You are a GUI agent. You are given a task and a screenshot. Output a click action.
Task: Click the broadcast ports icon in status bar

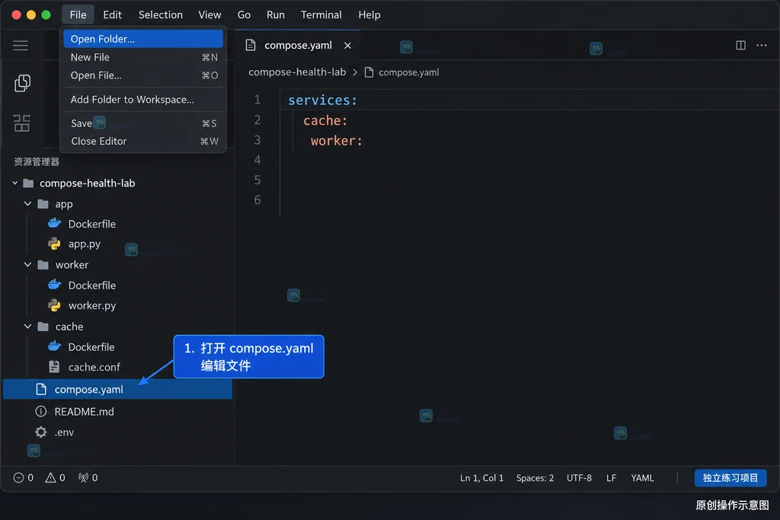click(83, 477)
